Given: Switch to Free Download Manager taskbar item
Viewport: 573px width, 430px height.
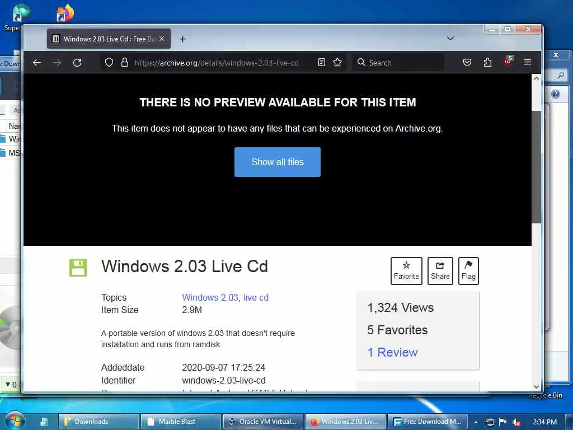Looking at the screenshot, I should point(428,422).
